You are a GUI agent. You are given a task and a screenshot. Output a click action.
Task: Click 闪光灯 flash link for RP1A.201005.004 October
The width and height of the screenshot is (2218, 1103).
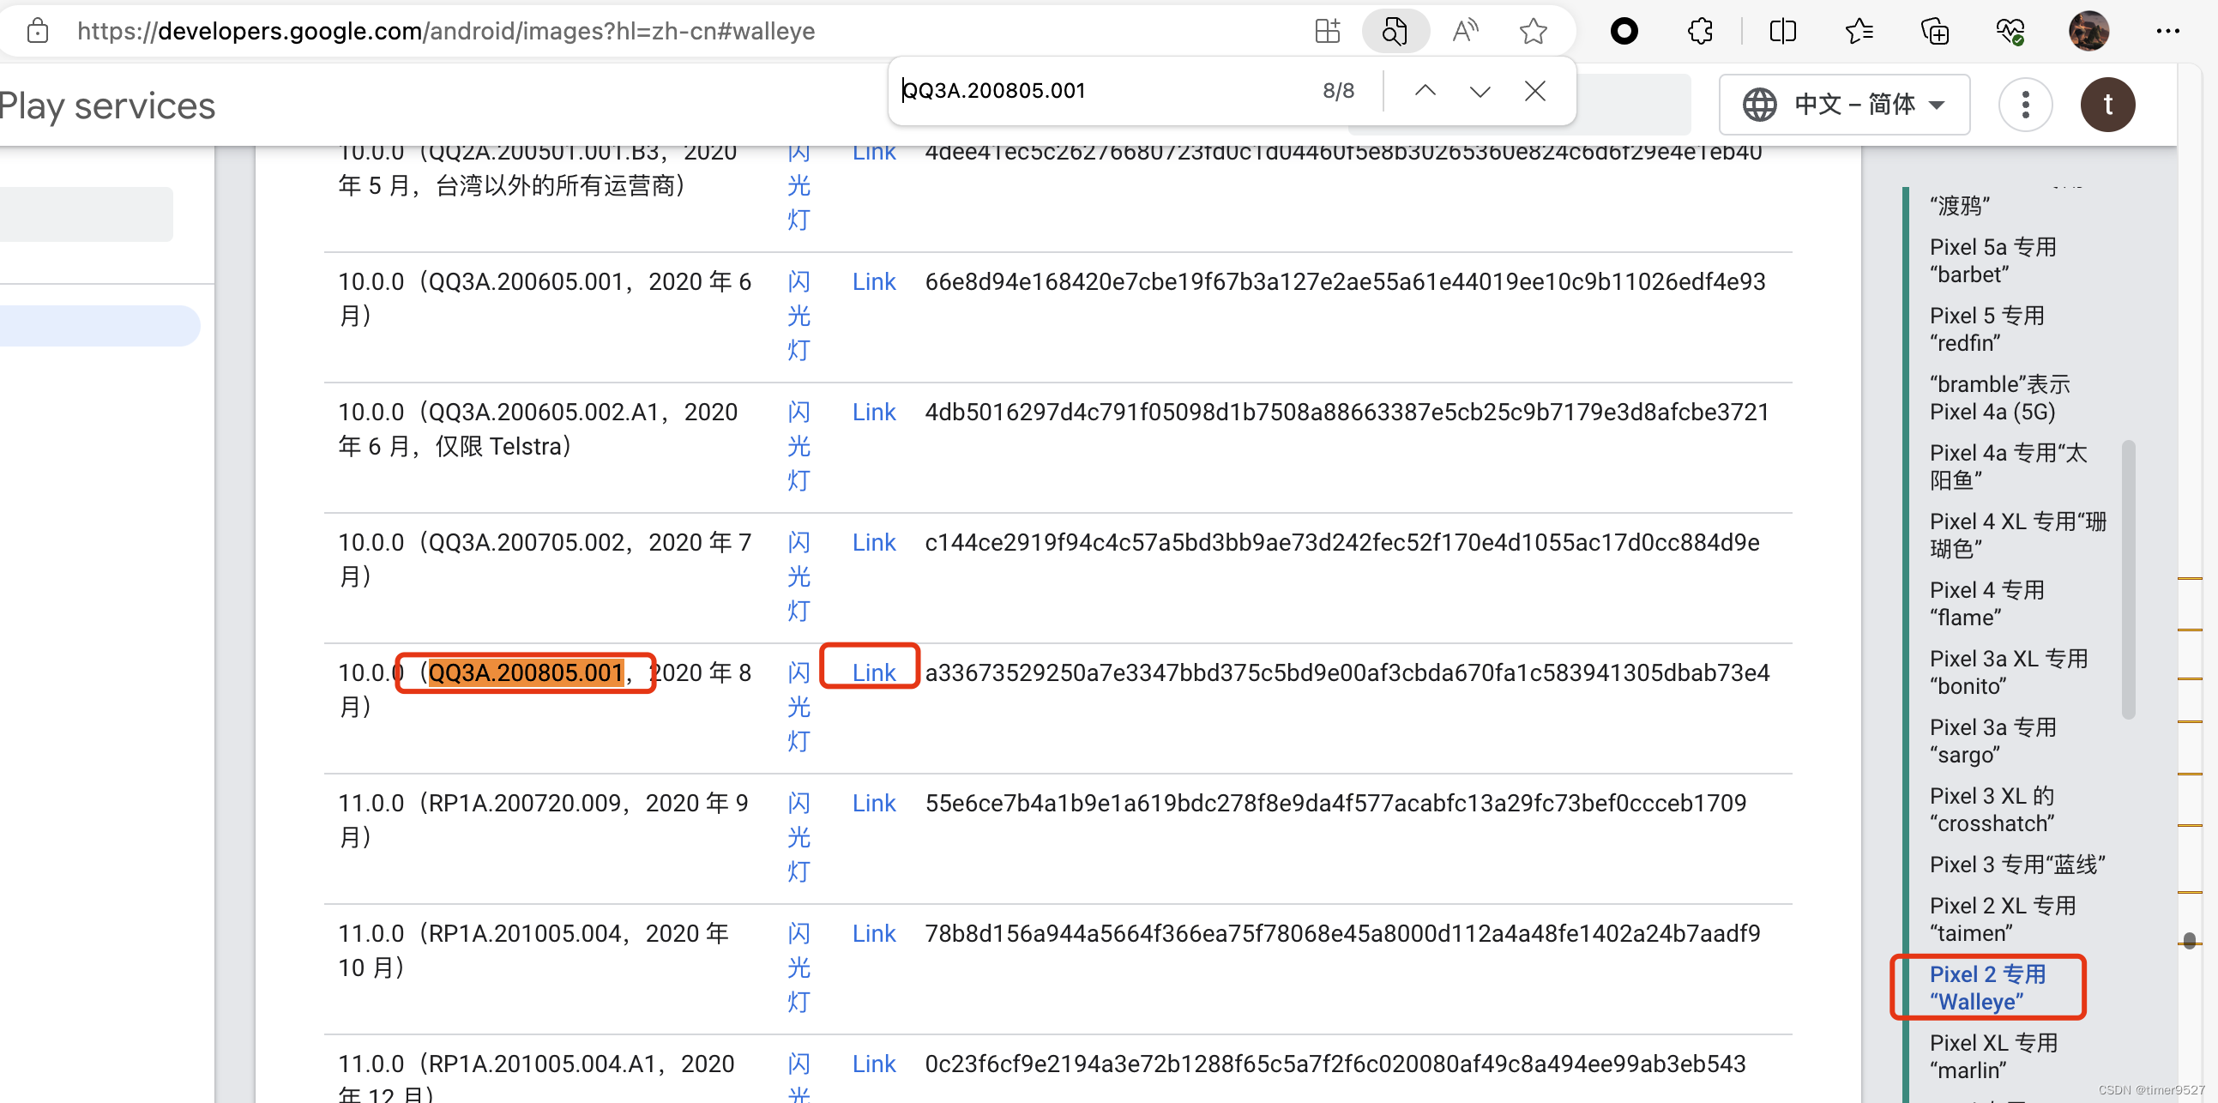[799, 967]
